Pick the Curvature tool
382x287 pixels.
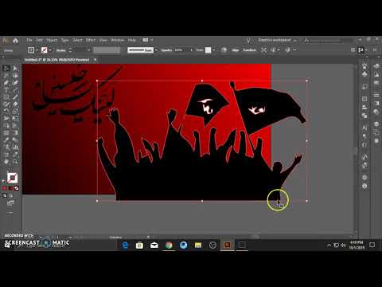(x=15, y=83)
